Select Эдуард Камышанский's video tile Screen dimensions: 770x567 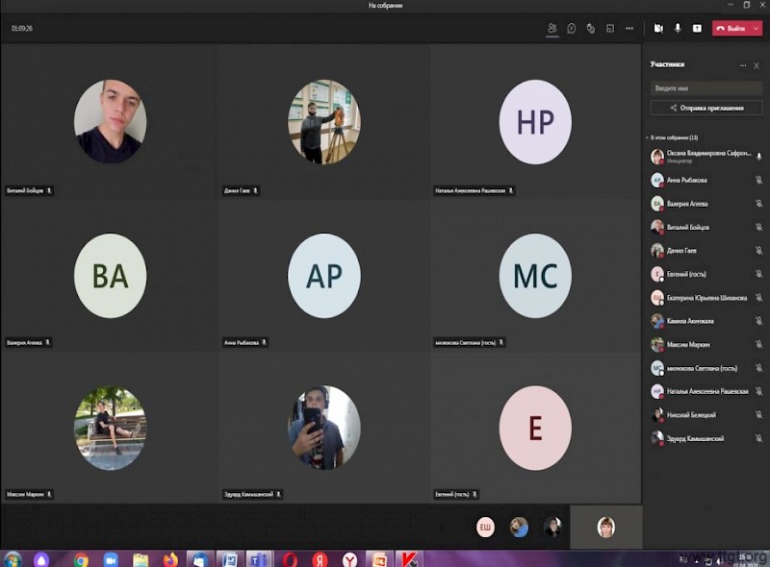click(x=323, y=428)
